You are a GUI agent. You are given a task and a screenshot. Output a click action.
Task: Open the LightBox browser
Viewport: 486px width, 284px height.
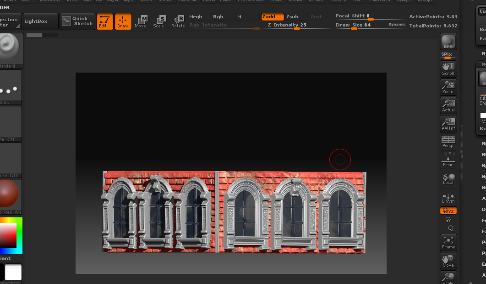(40, 21)
